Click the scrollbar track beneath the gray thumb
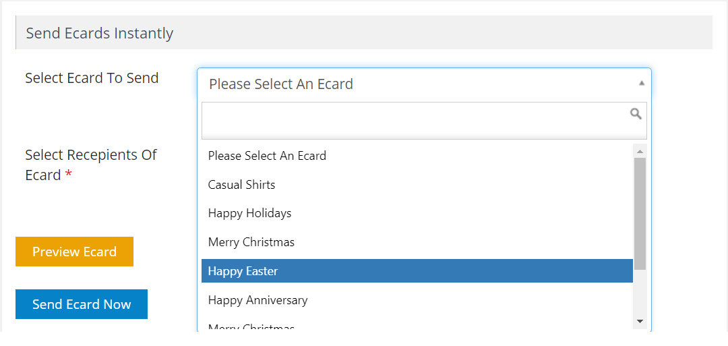 point(640,293)
